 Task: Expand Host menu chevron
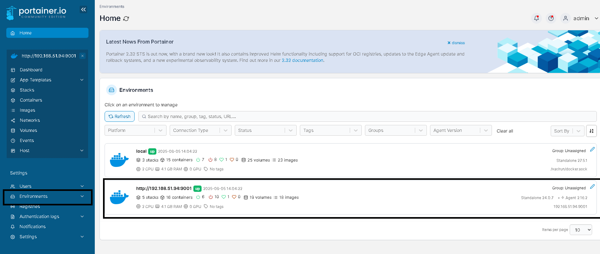[x=82, y=151]
